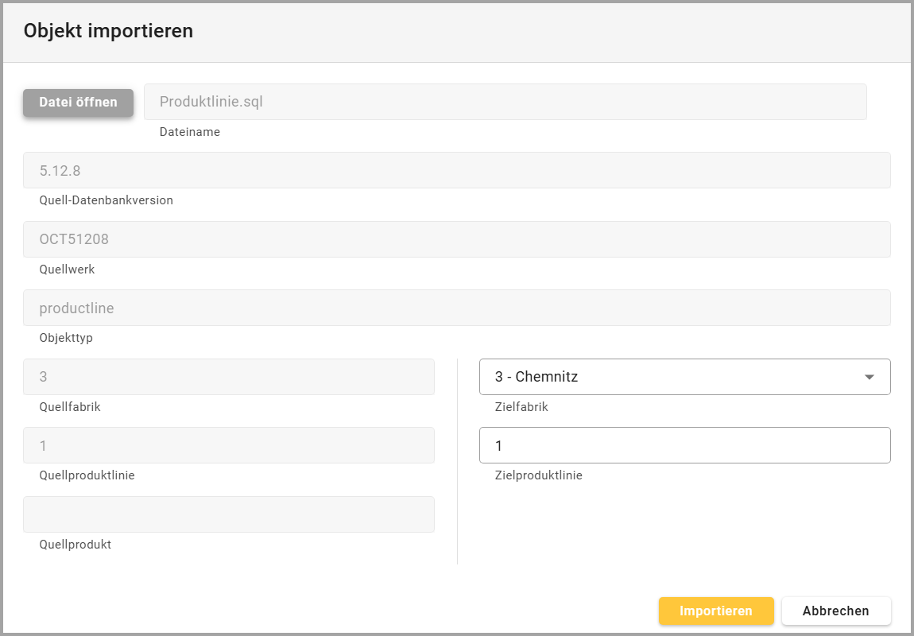Viewport: 914px width, 636px height.
Task: Focus the Zielproduktlinie input field
Action: click(x=684, y=446)
